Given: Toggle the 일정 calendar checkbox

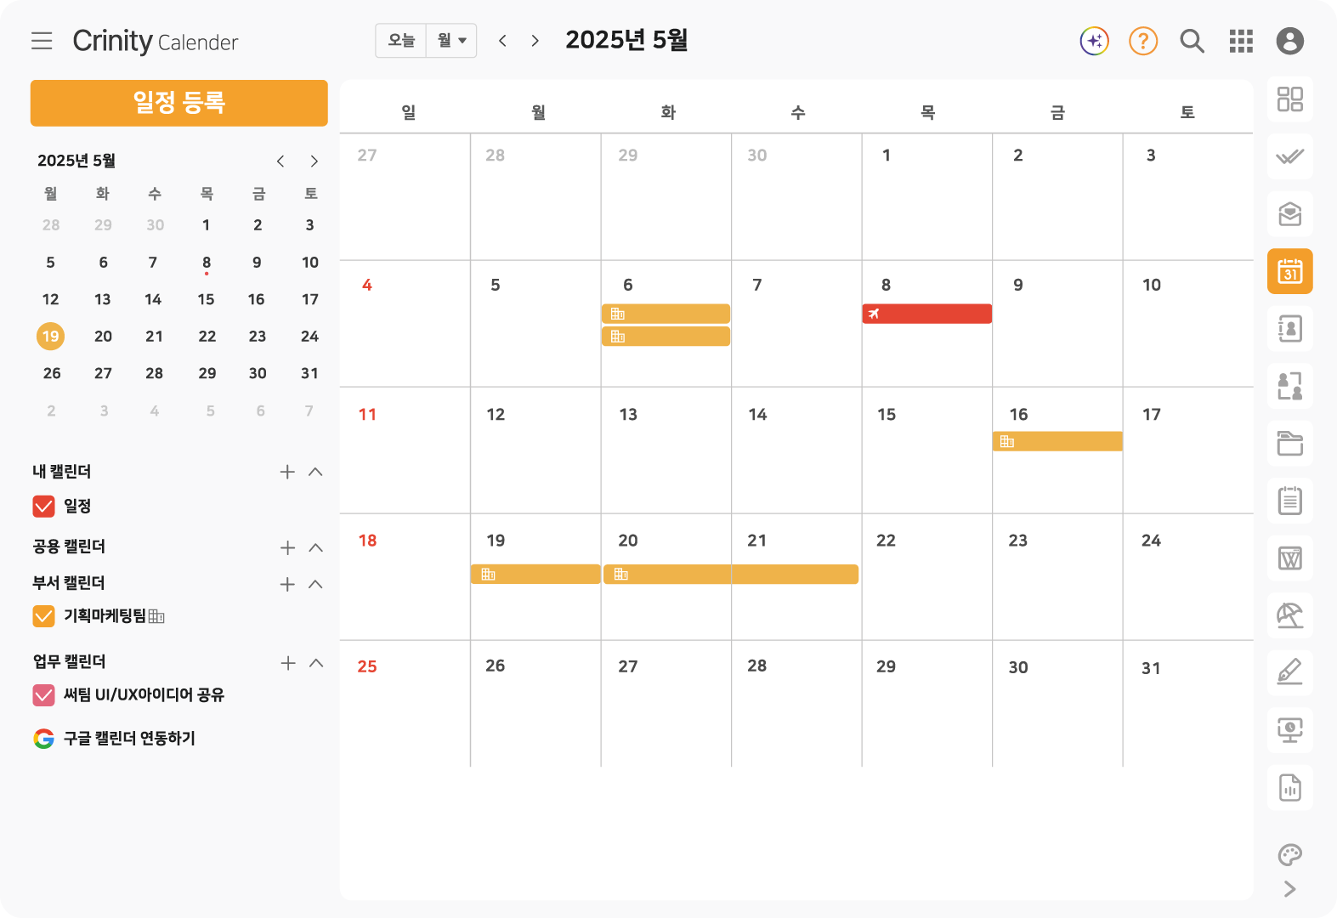Looking at the screenshot, I should 43,507.
